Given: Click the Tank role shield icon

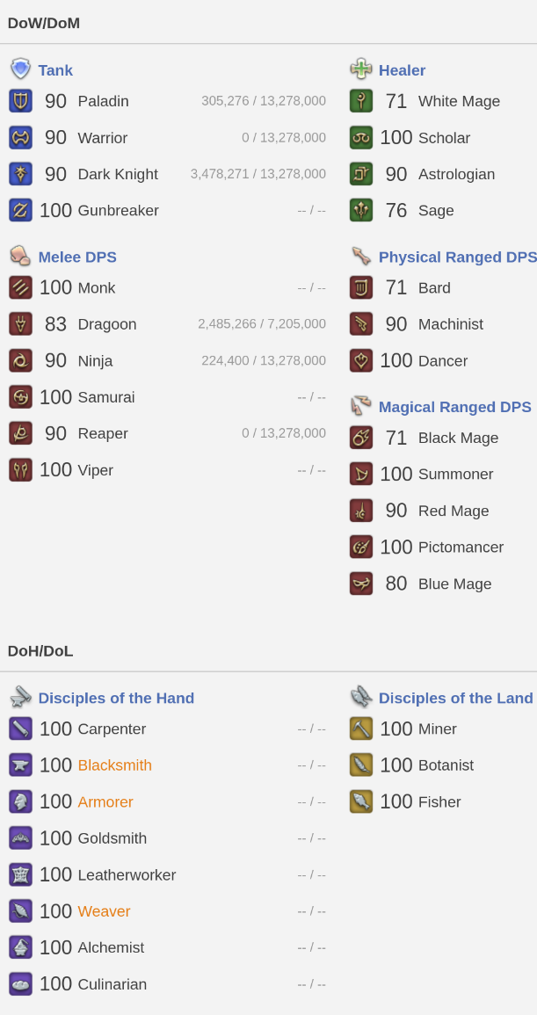Looking at the screenshot, I should [x=20, y=69].
